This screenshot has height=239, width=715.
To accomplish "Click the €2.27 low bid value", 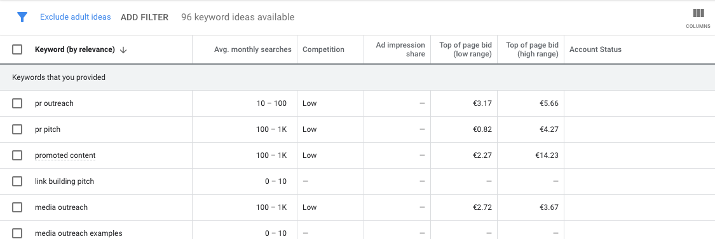I will click(x=482, y=155).
